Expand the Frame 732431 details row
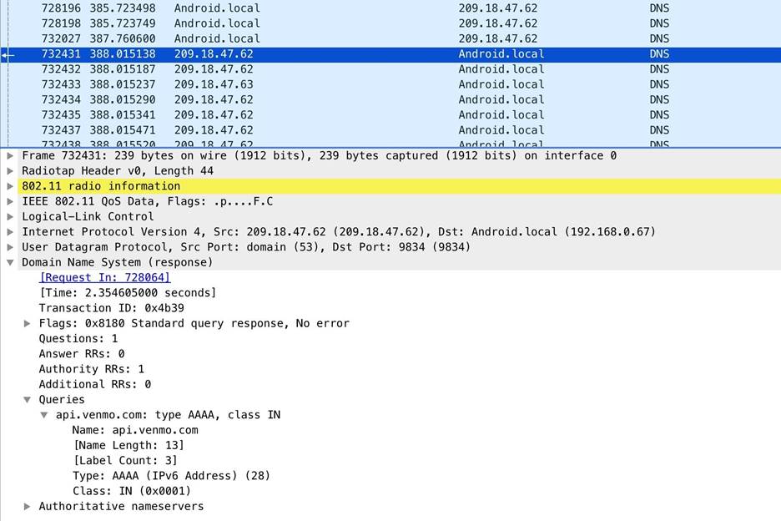 [x=10, y=156]
